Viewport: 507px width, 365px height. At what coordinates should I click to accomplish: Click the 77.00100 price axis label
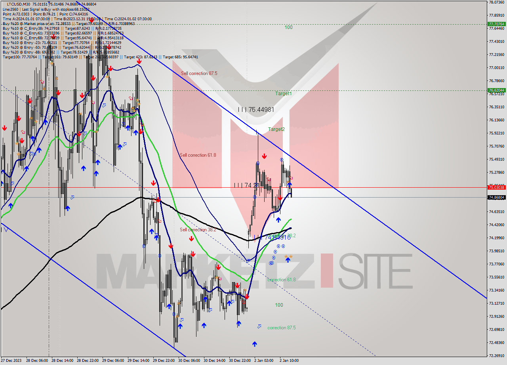[496, 68]
